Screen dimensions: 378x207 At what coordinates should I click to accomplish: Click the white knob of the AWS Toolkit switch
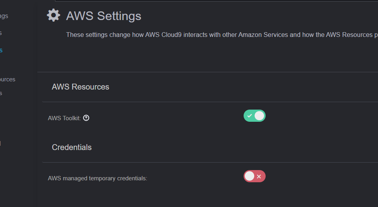click(x=259, y=116)
